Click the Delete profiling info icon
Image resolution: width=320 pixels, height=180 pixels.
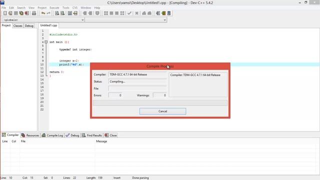click(x=149, y=13)
